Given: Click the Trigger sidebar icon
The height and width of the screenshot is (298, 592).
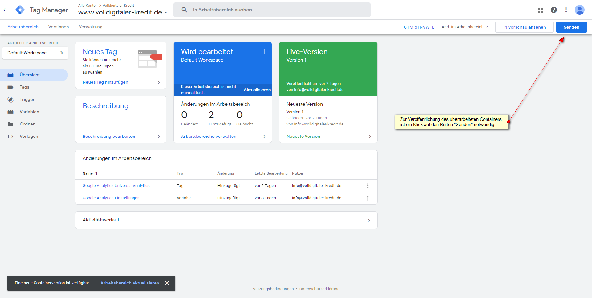Looking at the screenshot, I should pyautogui.click(x=10, y=100).
